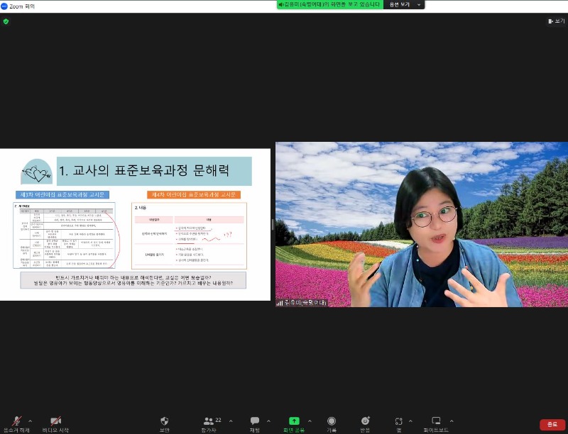Open the Apps (앱) icon
Viewport: 568px width, 434px height.
[x=399, y=421]
